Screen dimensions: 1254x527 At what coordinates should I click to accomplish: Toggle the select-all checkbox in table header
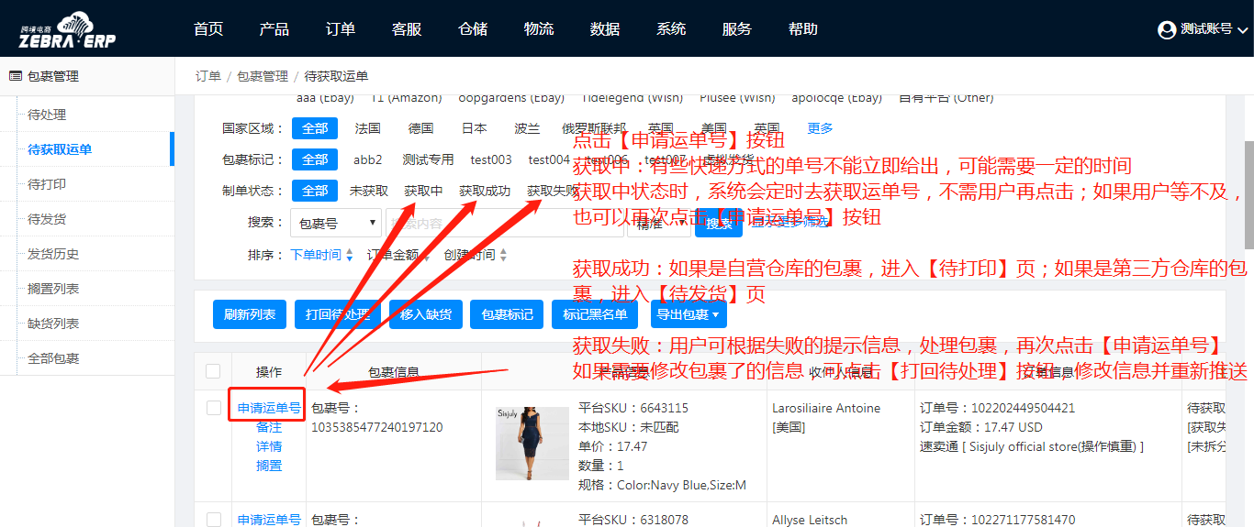click(x=213, y=371)
